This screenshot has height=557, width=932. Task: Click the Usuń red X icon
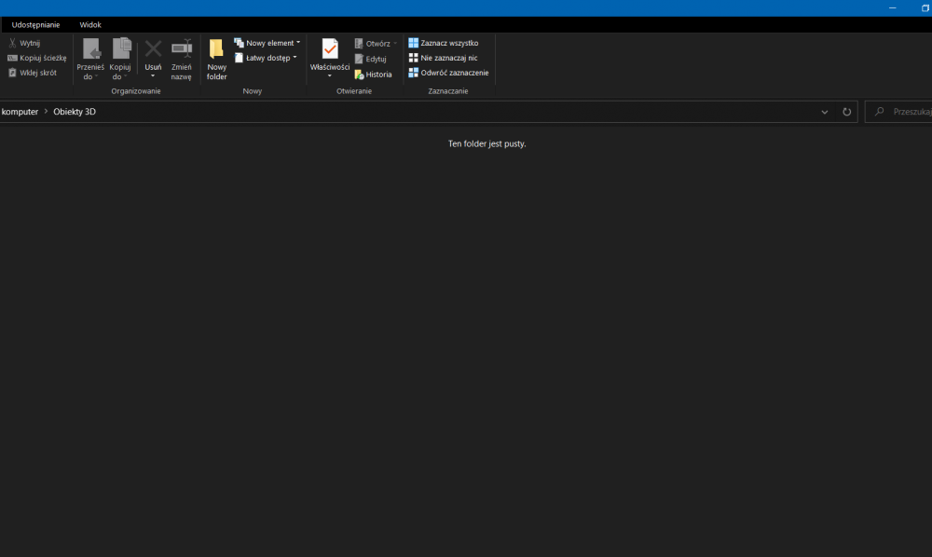tap(153, 49)
